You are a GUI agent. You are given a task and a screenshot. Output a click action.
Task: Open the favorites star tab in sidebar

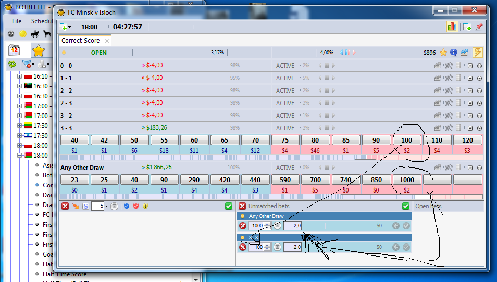tap(39, 50)
